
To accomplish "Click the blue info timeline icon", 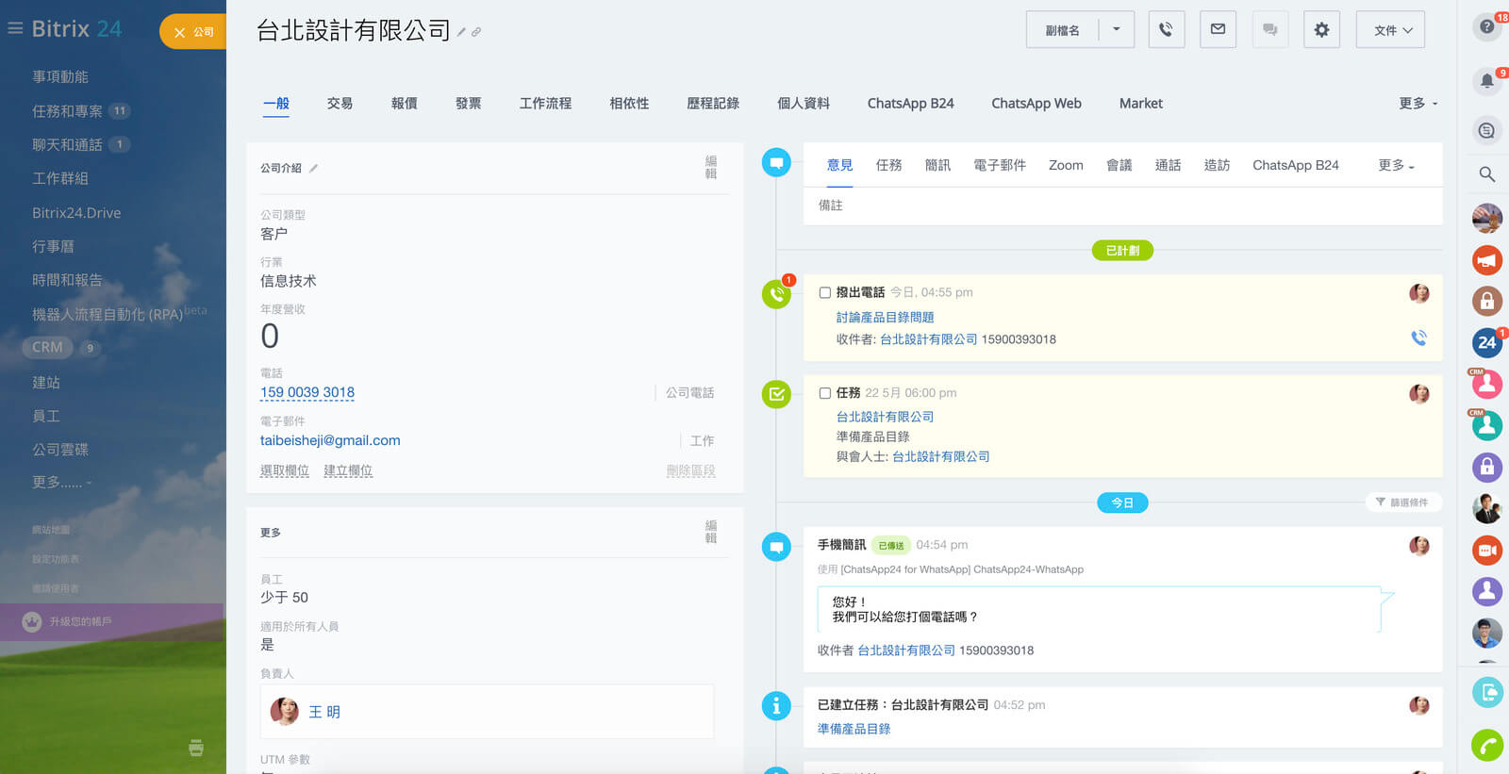I will pyautogui.click(x=776, y=705).
